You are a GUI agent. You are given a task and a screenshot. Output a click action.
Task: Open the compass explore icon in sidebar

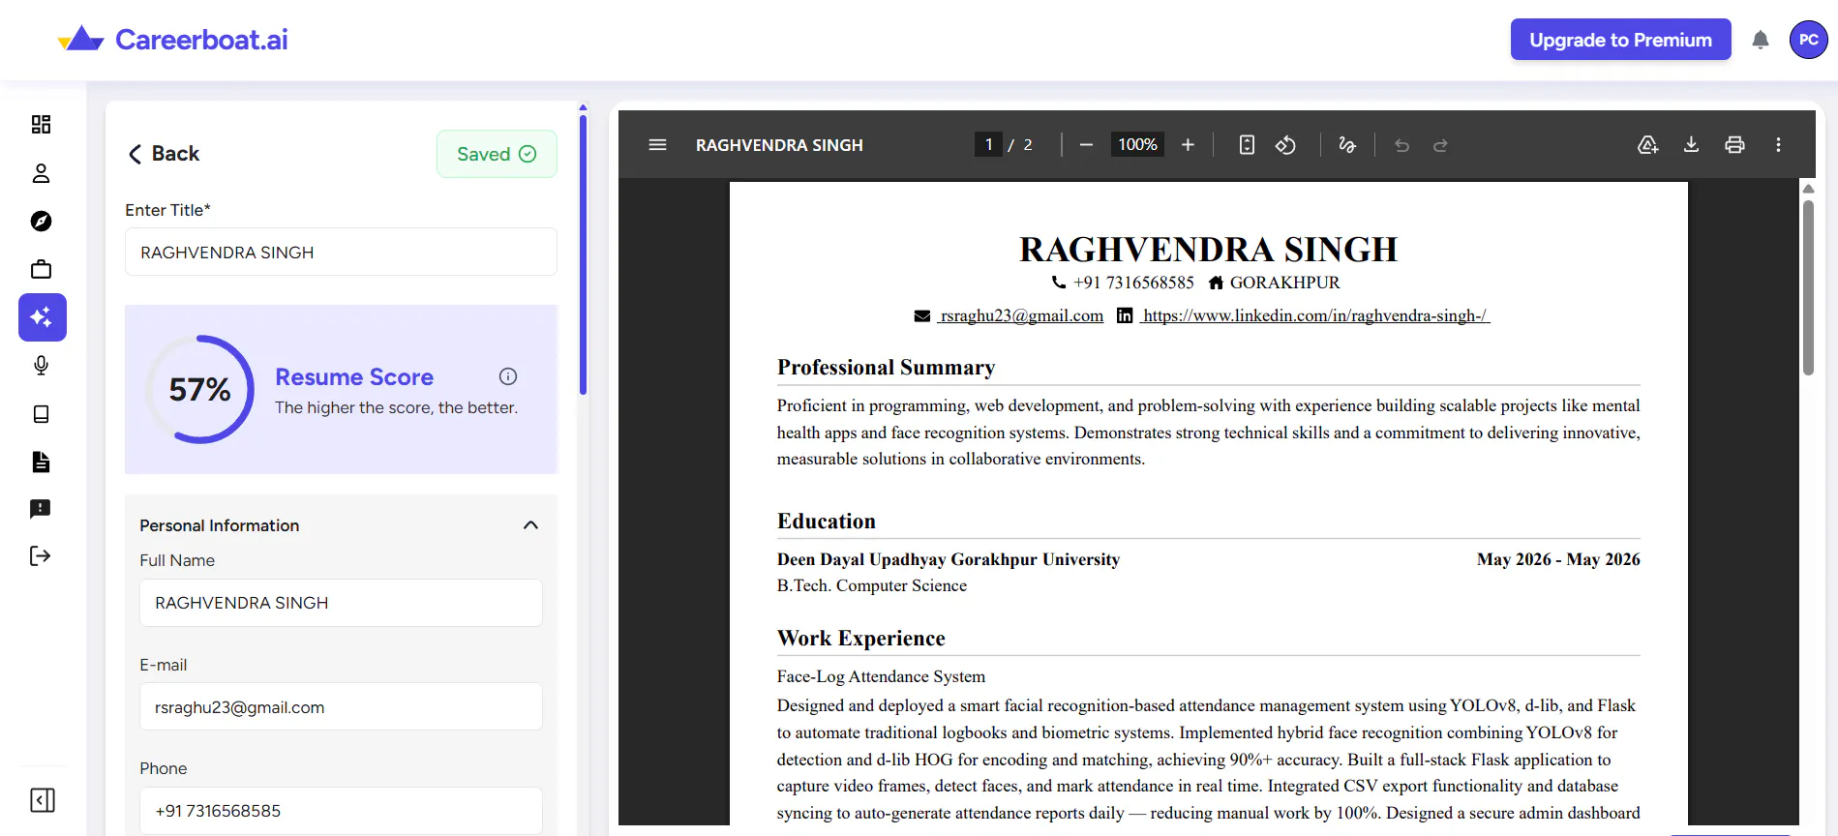(x=41, y=222)
